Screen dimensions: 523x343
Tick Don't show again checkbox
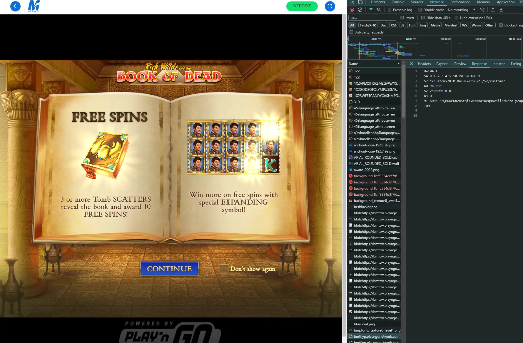click(x=224, y=268)
